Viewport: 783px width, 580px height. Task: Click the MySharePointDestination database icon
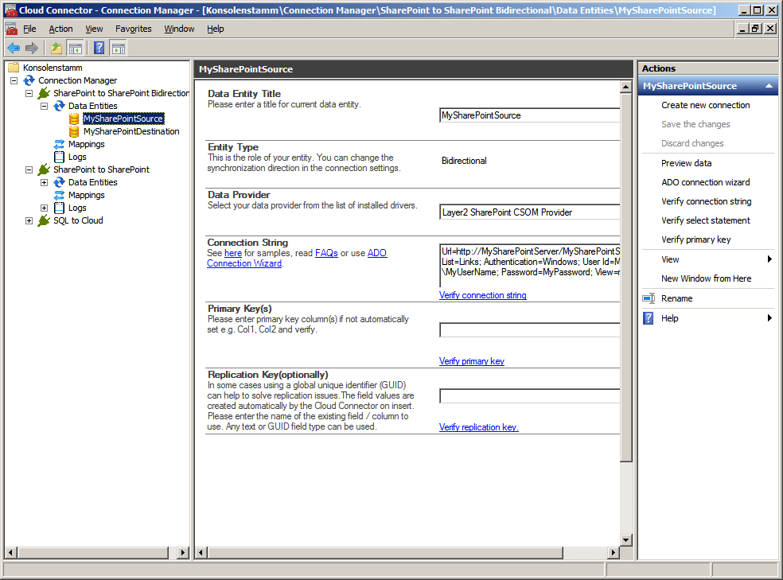(74, 132)
